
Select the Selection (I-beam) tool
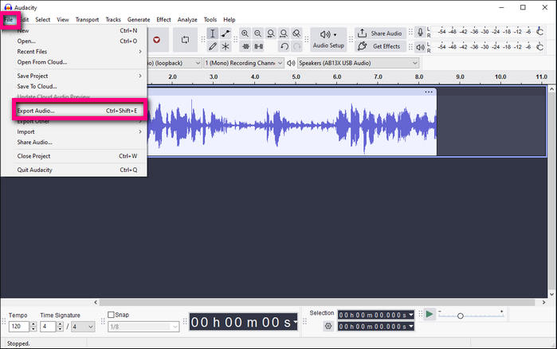tap(213, 33)
